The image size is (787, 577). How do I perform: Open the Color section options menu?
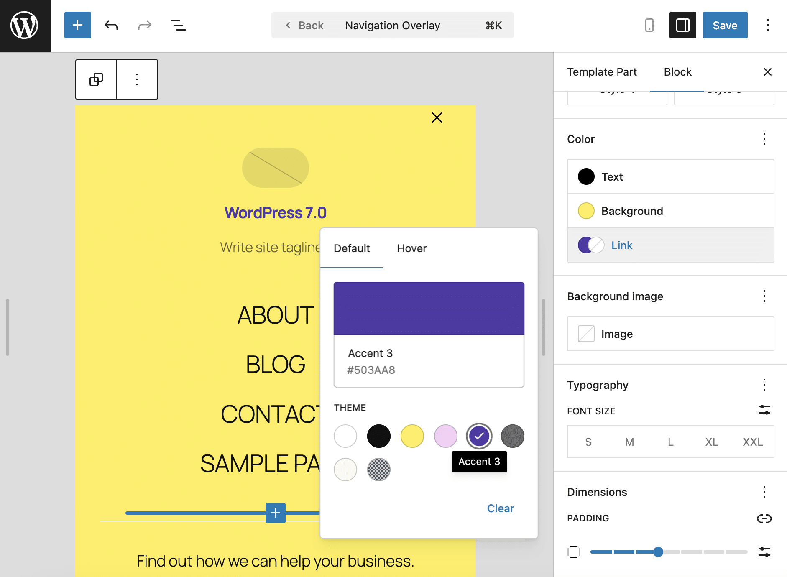[x=764, y=139]
